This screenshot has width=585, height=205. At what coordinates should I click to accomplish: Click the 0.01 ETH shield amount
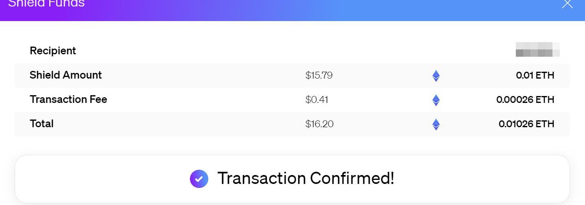pyautogui.click(x=535, y=75)
